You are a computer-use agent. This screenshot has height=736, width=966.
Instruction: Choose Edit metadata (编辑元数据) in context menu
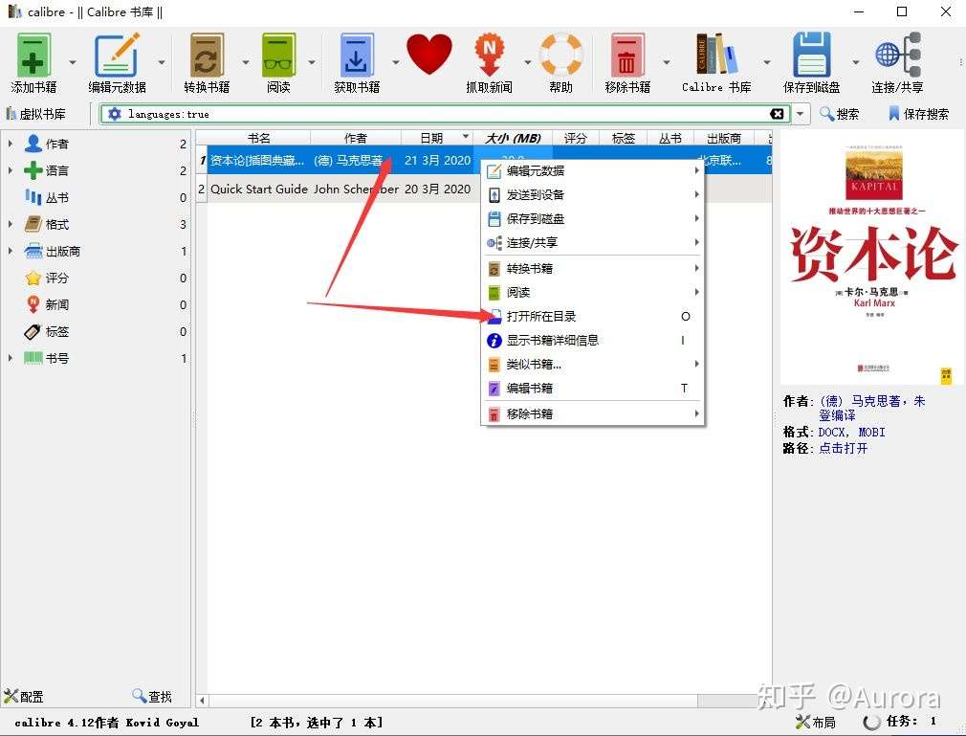pos(593,170)
